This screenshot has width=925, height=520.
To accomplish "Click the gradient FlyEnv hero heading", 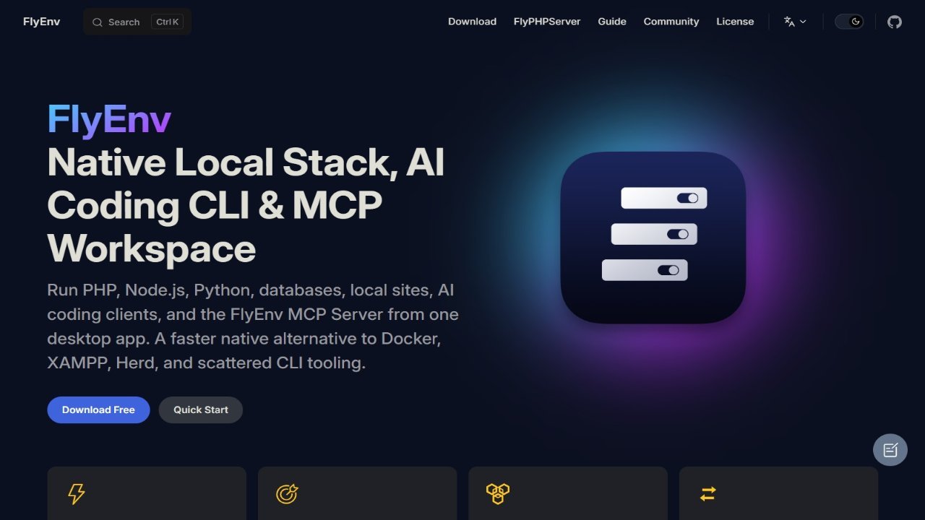I will pyautogui.click(x=109, y=119).
